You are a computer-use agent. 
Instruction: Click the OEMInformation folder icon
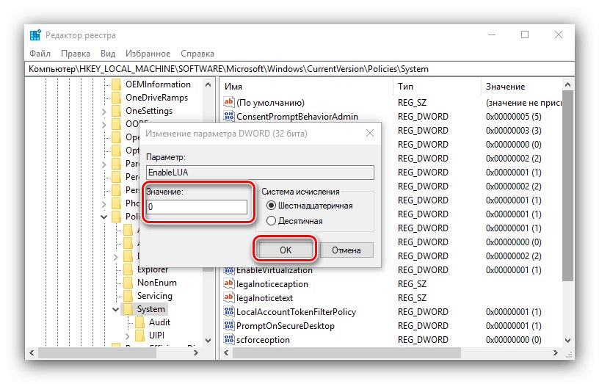(116, 84)
